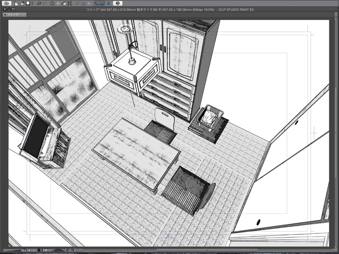Click the Clear Outside Selection icon

point(58,4)
